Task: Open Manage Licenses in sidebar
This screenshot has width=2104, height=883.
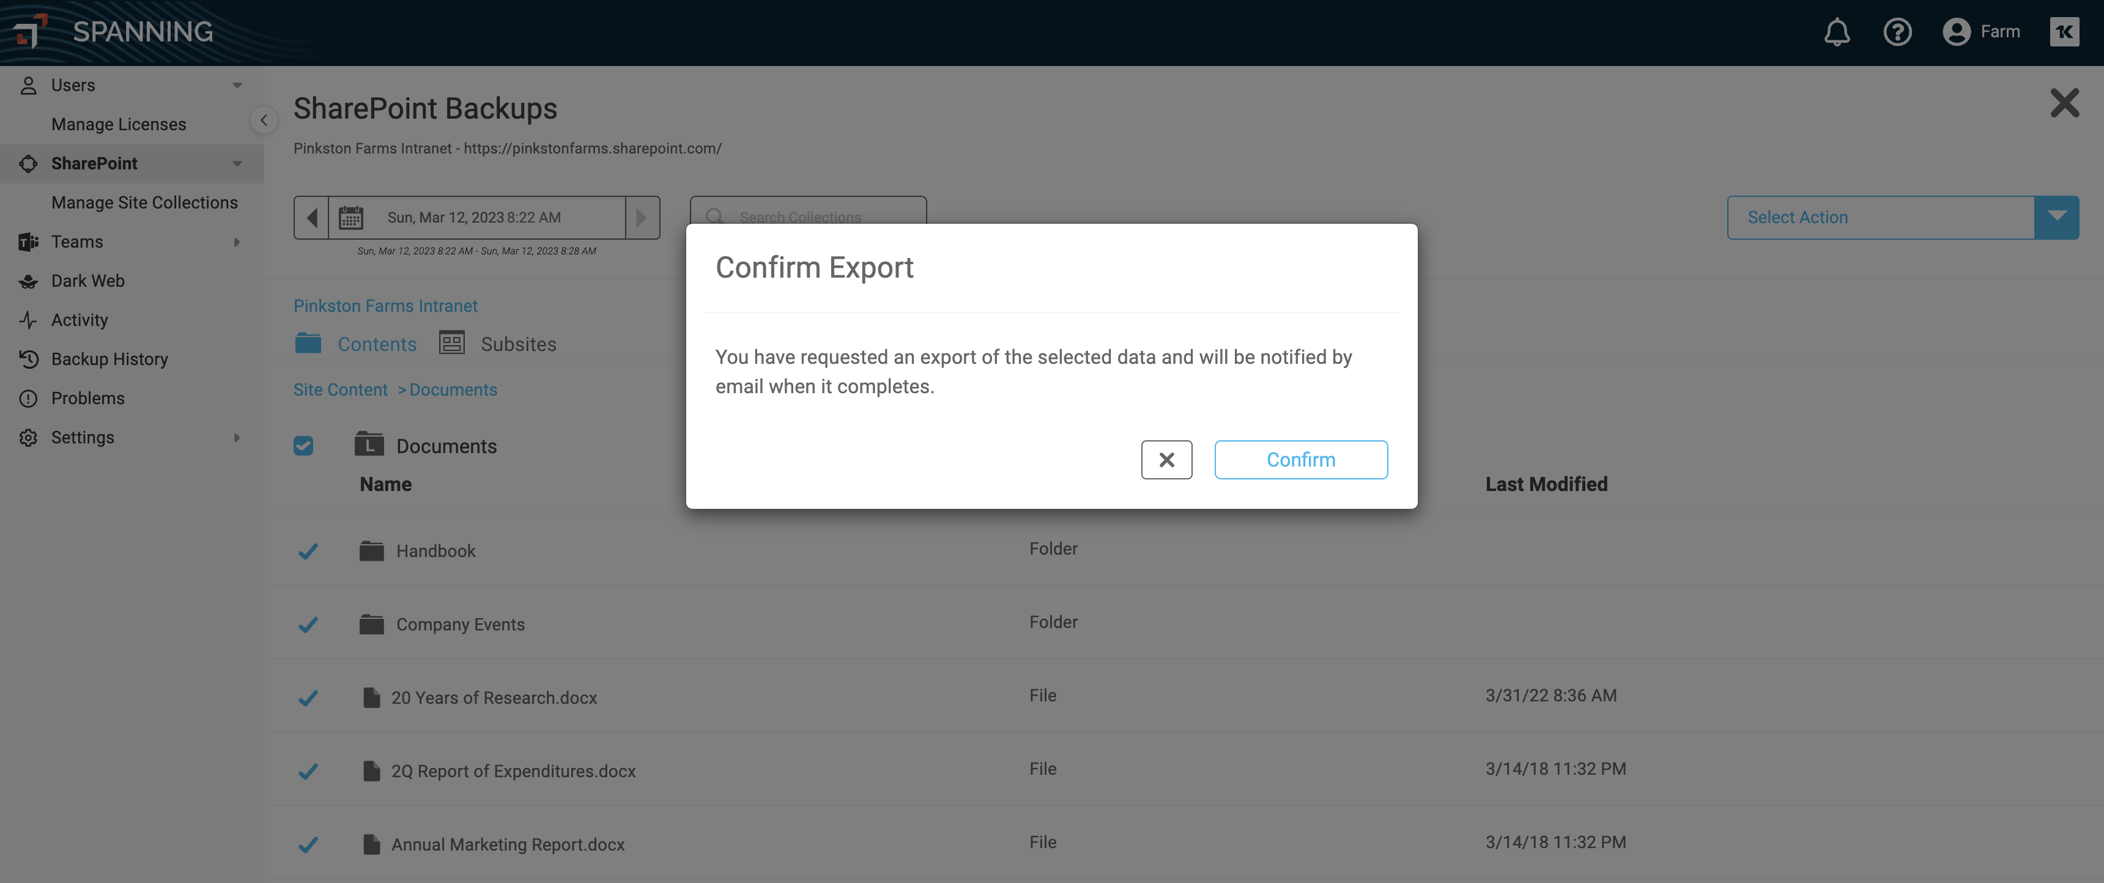Action: click(x=119, y=124)
